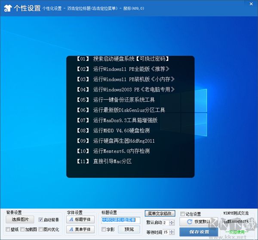Viewport: 258px width, 240px height.
Task: Select menu entry 【01】搜索启动硬盘系统
Action: click(x=123, y=59)
